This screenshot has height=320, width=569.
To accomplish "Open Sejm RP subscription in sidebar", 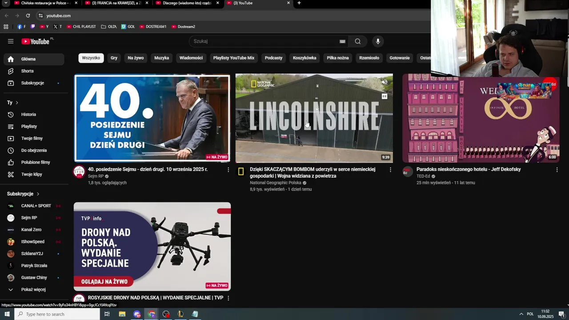I will 34,218.
